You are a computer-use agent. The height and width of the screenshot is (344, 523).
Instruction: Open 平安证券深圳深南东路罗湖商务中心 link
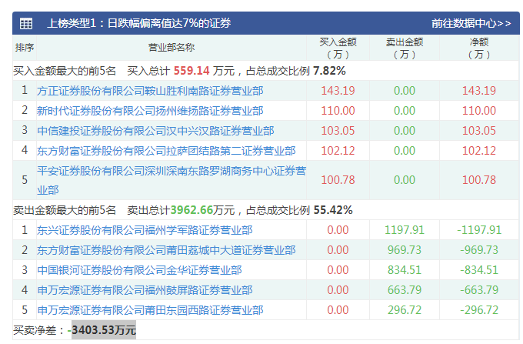click(172, 180)
